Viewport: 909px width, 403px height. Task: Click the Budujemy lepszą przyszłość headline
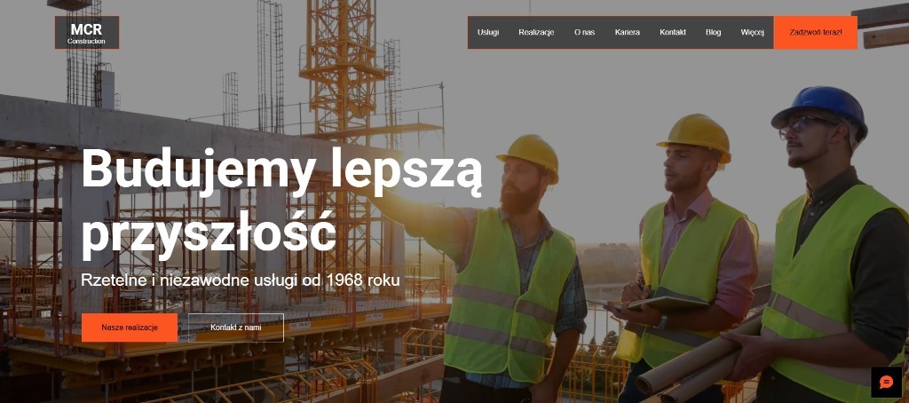(x=281, y=201)
